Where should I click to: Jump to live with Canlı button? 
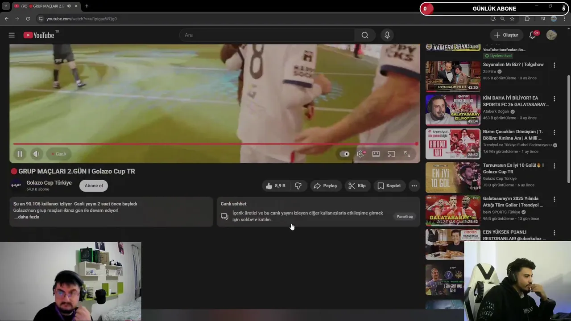58,154
